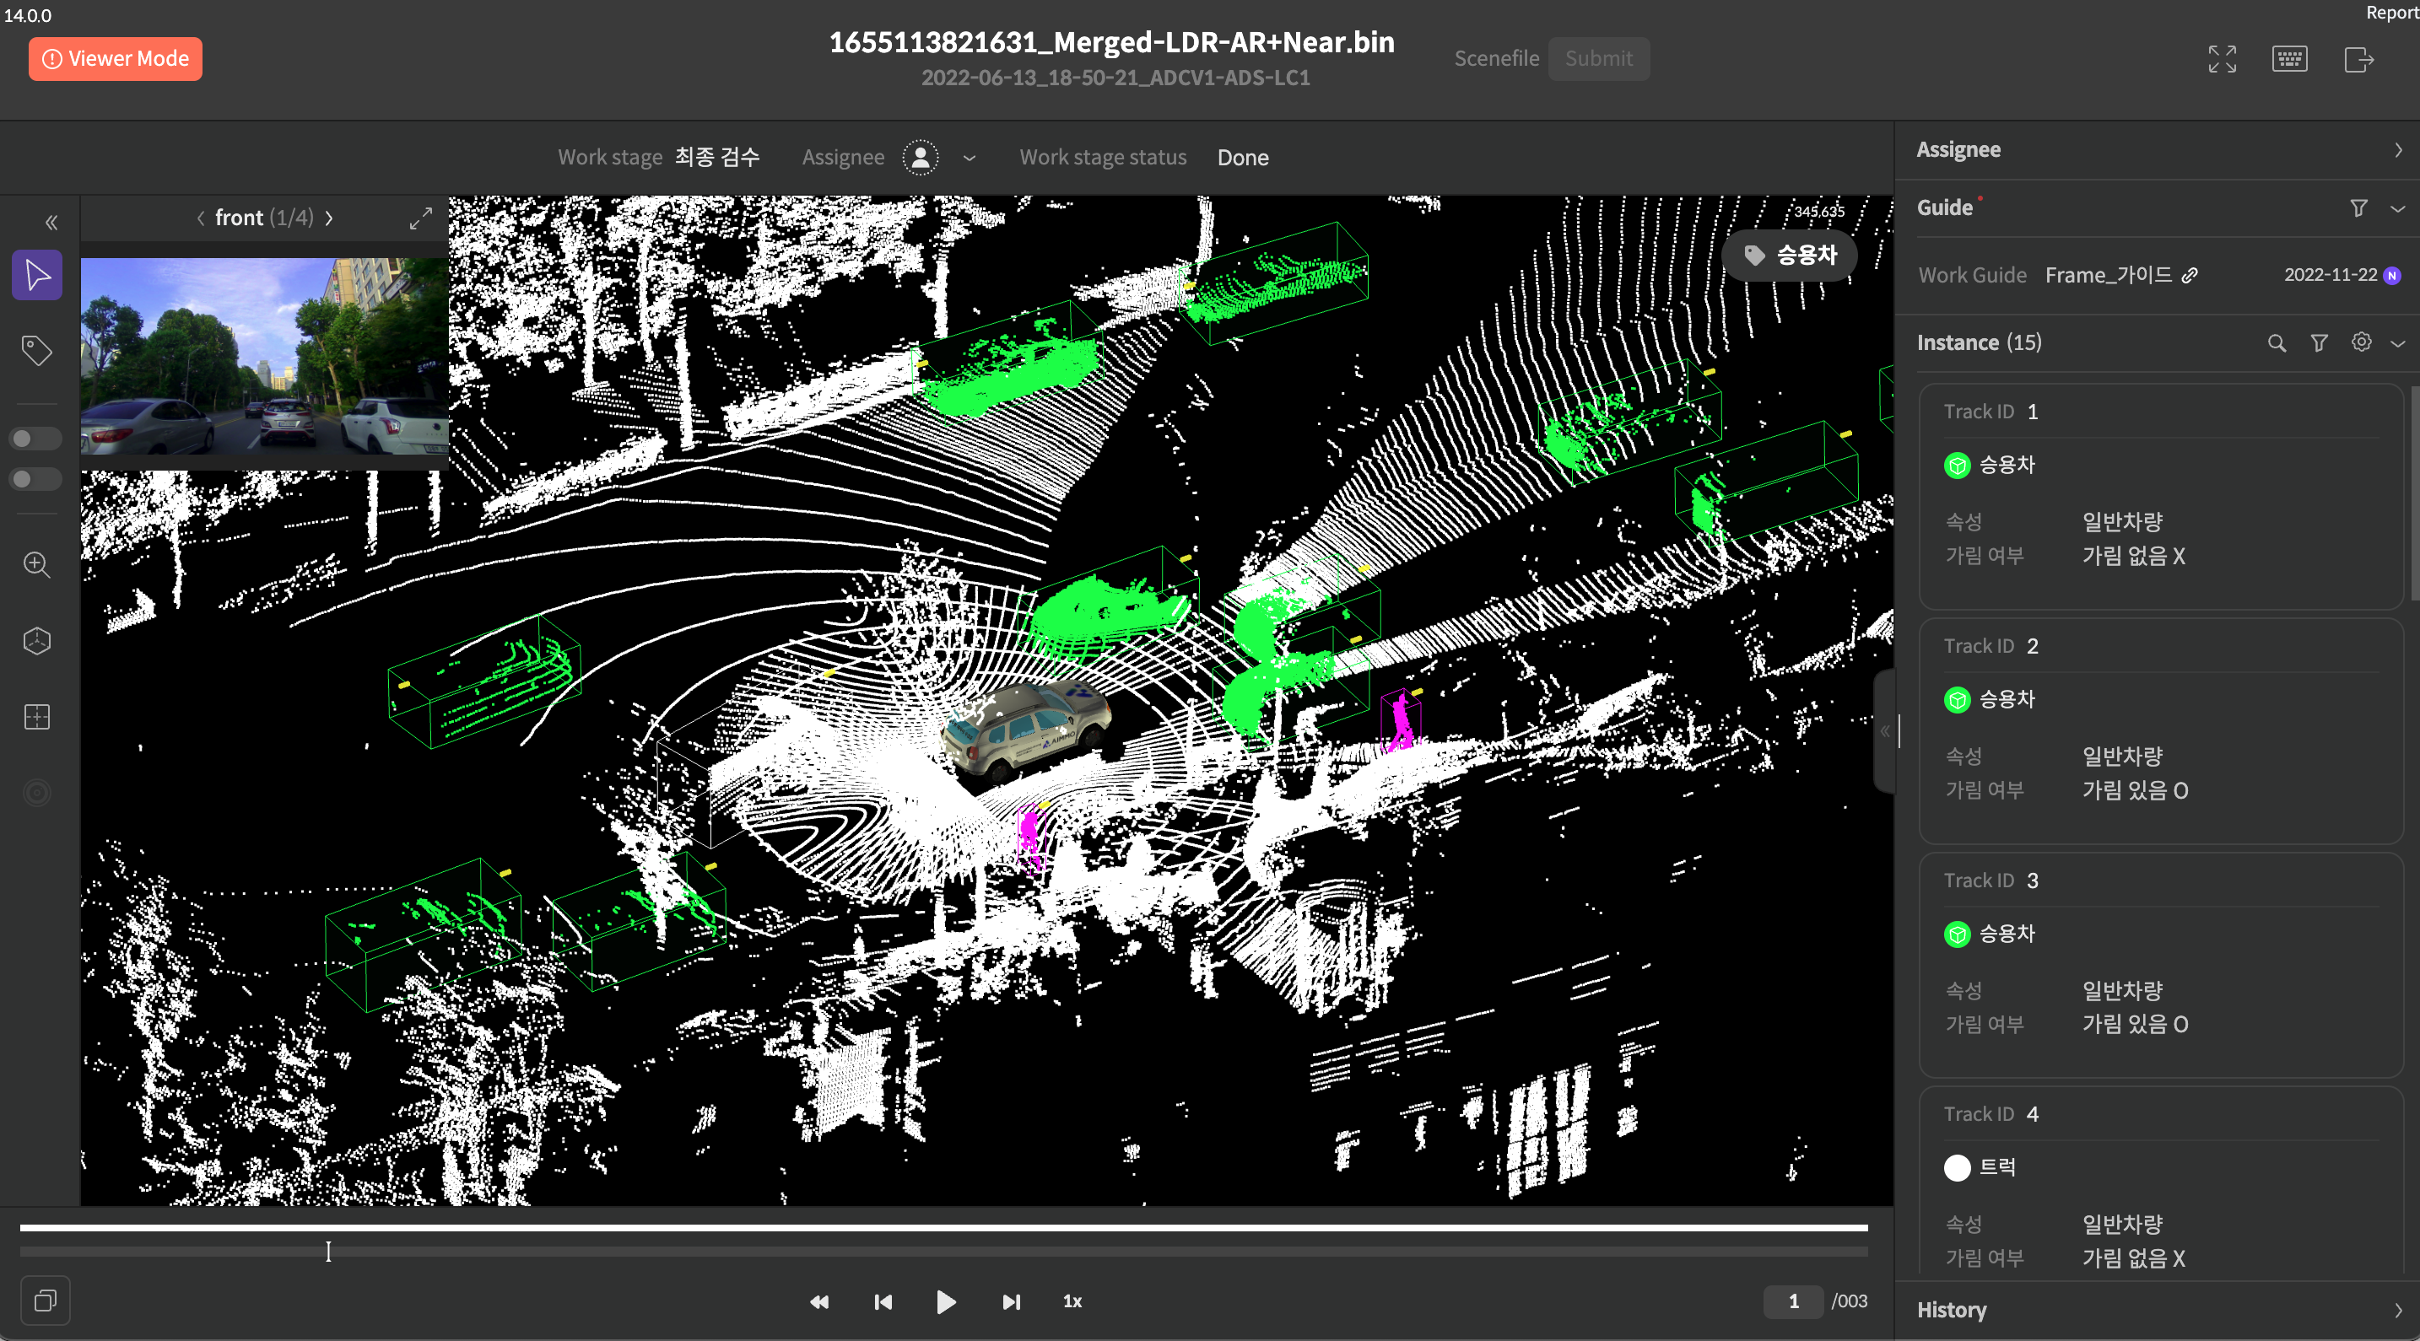Click the assignee avatar icon

point(920,158)
